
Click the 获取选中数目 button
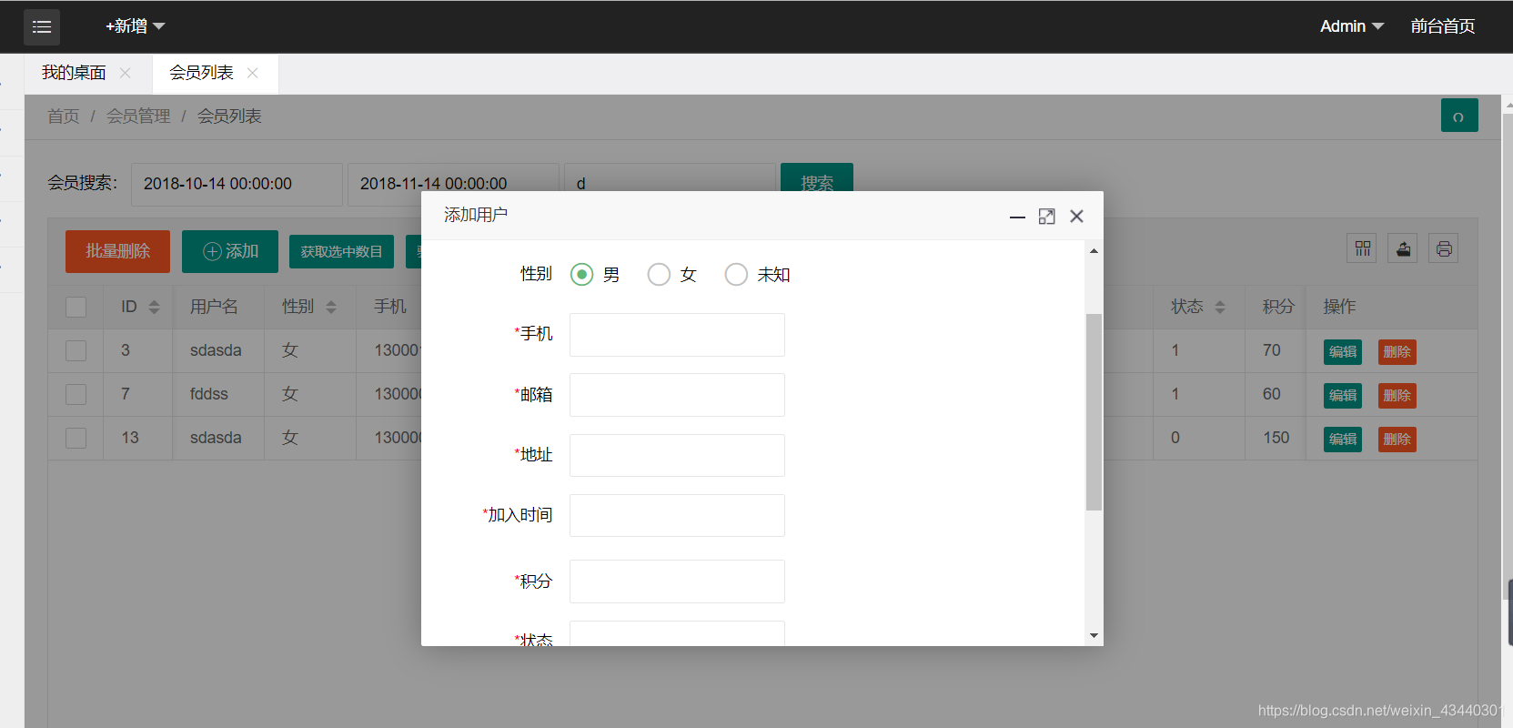click(341, 251)
